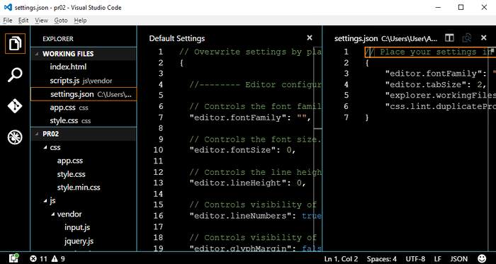
Task: Select settings.json in working files
Action: (84, 94)
